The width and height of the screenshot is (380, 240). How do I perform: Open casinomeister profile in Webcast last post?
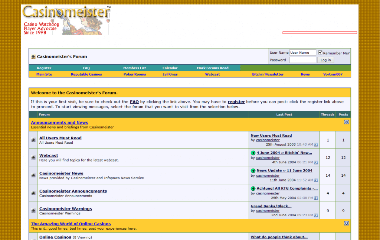pyautogui.click(x=268, y=158)
